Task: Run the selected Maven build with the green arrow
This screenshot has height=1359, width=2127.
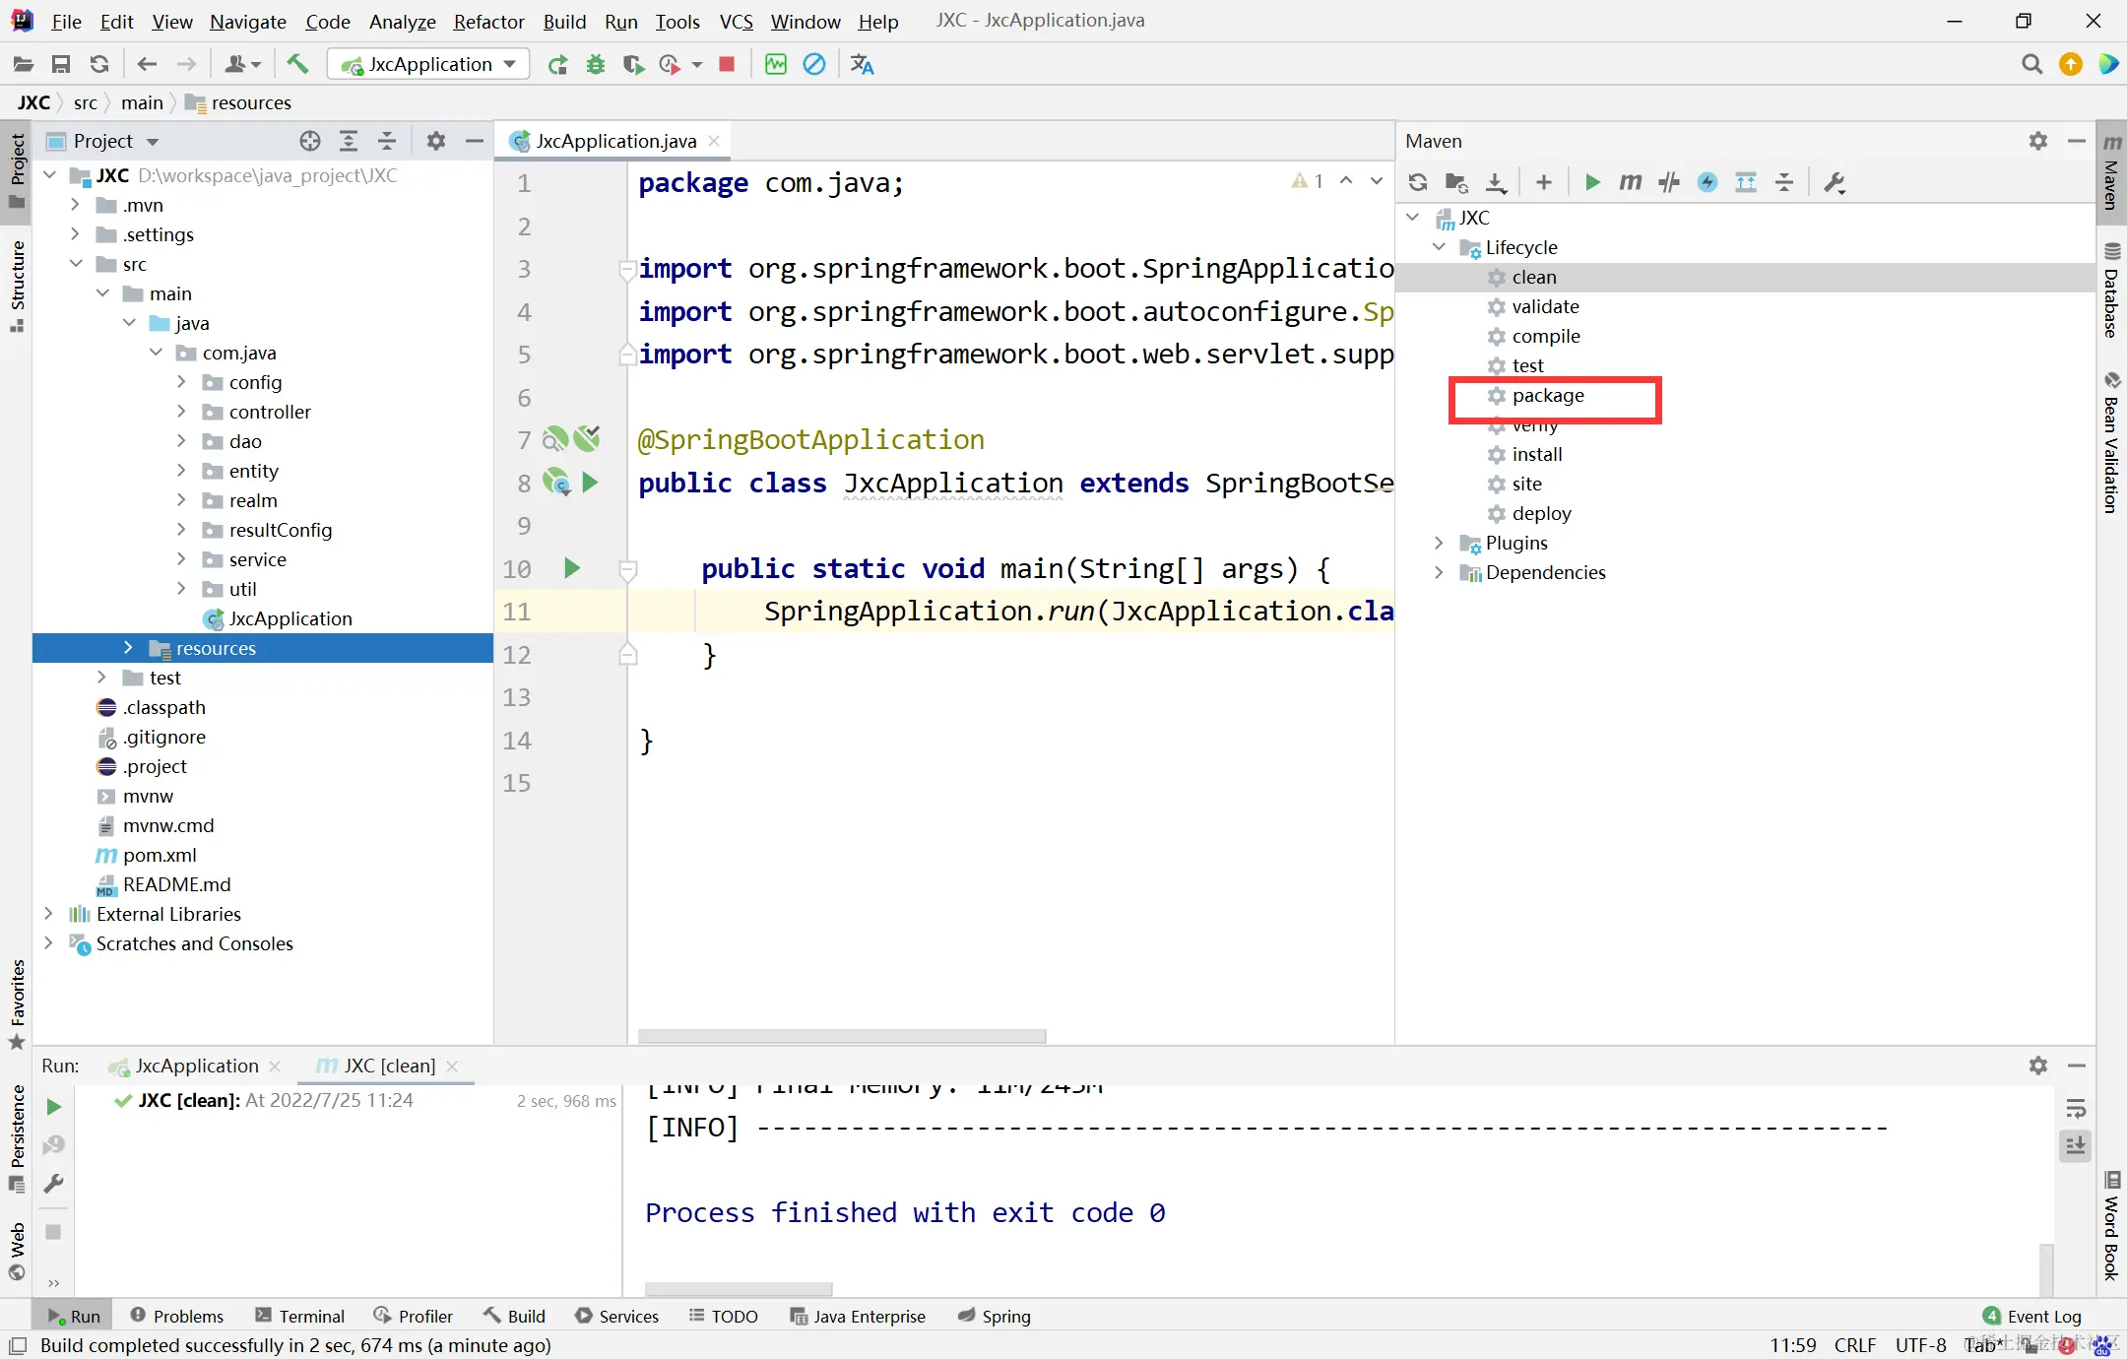Action: click(1591, 182)
